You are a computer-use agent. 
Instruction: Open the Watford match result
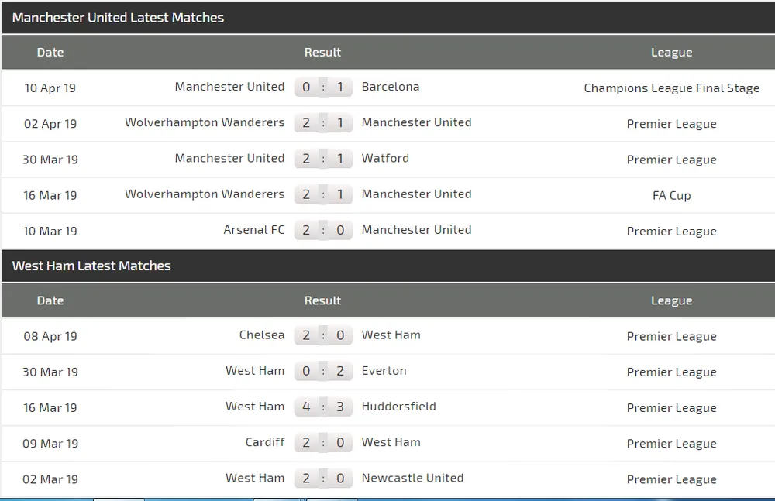point(323,158)
